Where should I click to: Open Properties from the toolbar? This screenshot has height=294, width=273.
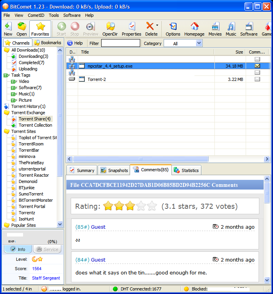point(131,29)
